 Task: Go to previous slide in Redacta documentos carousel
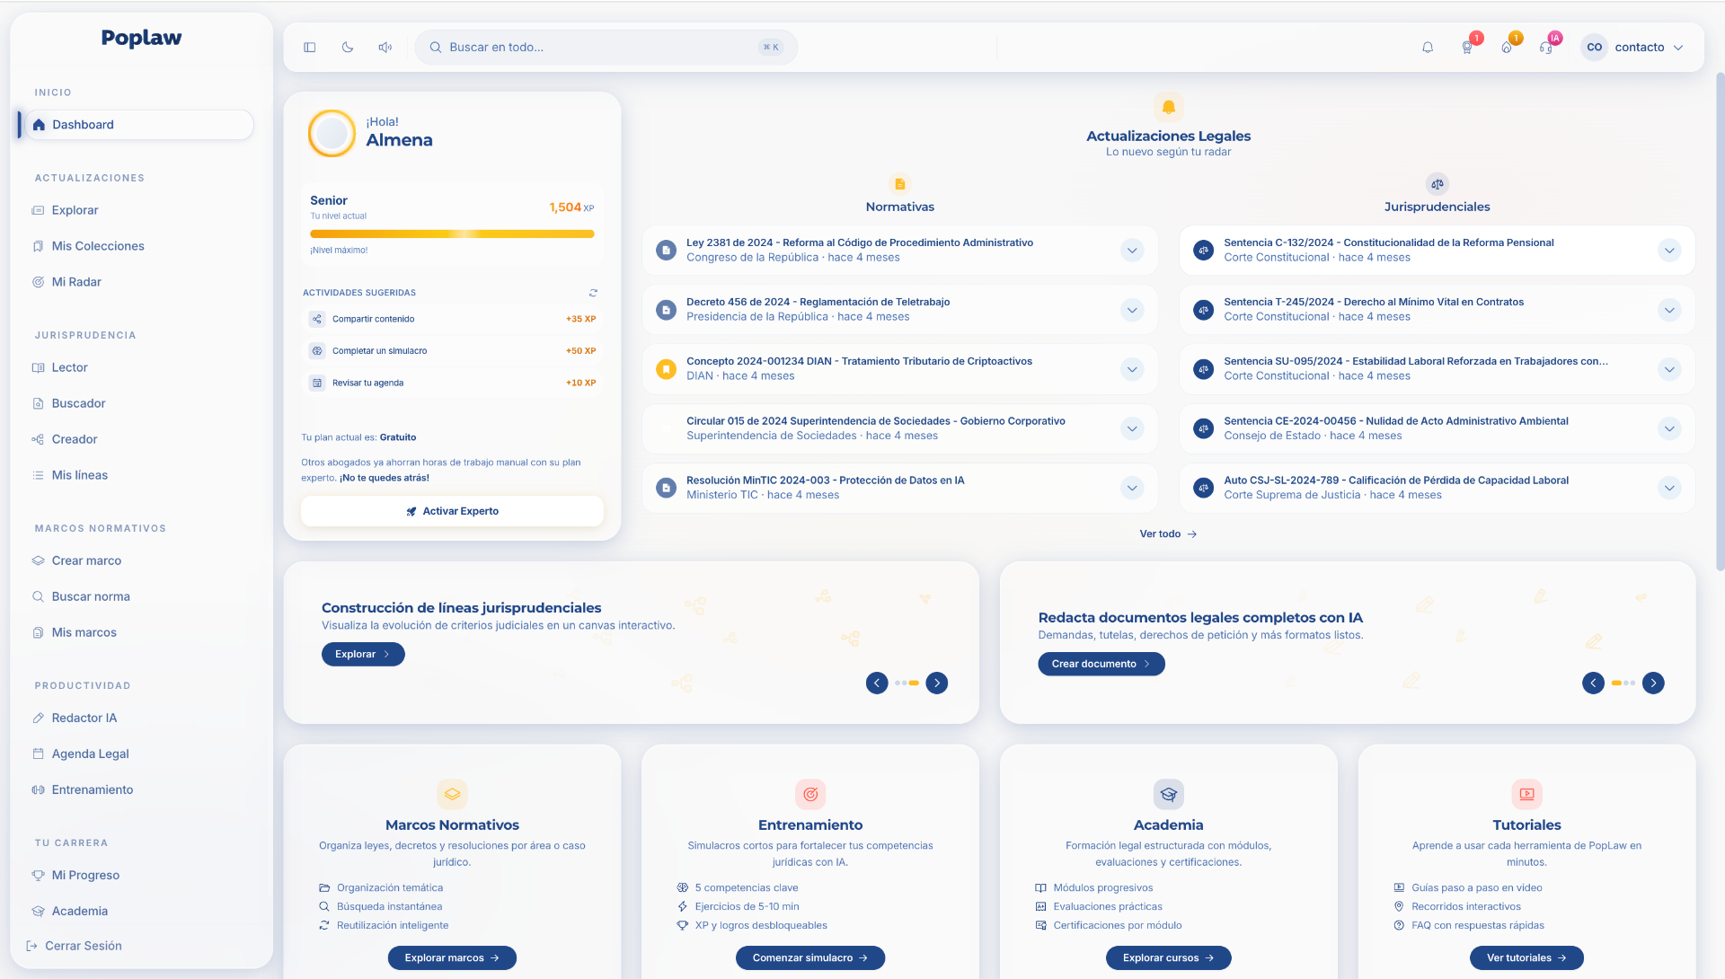click(1593, 683)
